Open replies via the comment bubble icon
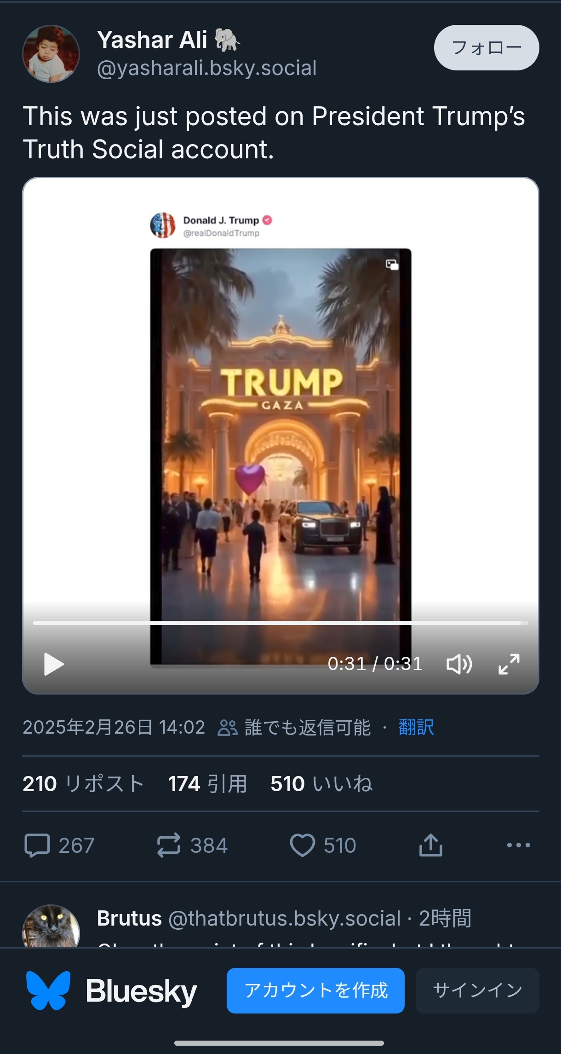The image size is (561, 1054). (x=37, y=846)
